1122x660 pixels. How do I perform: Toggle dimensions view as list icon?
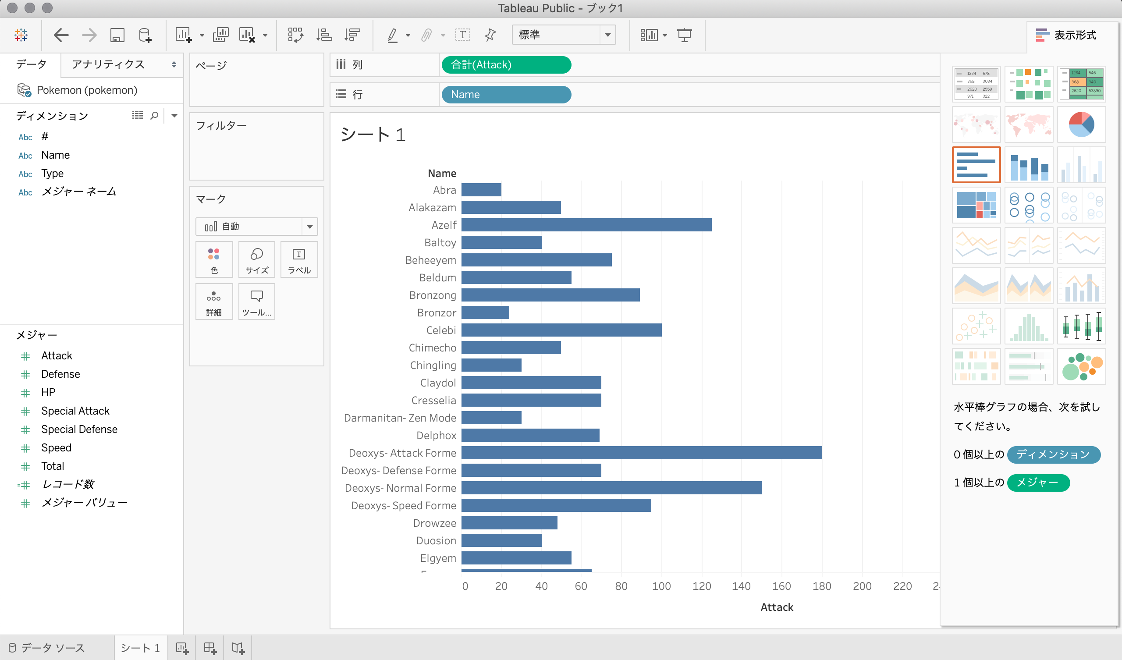138,116
